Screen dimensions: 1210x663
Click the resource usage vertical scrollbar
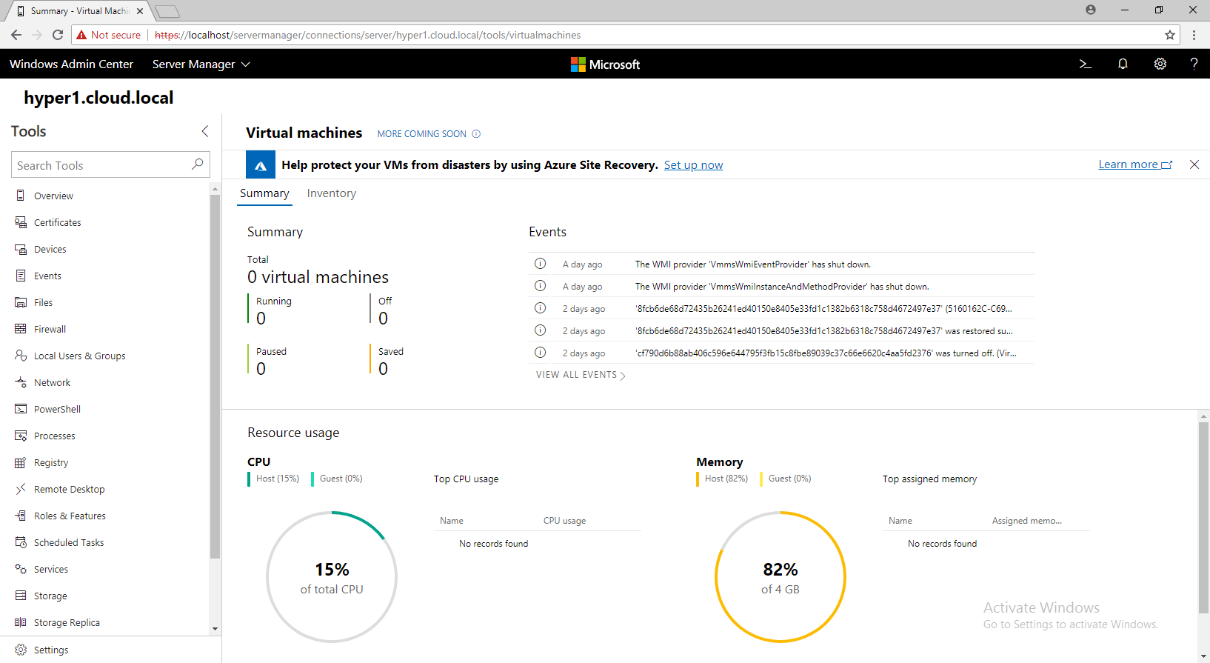click(1203, 519)
